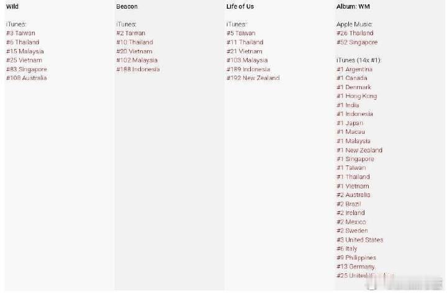Click #26 Thailand under Apple Music
Image resolution: width=447 pixels, height=295 pixels.
click(355, 33)
